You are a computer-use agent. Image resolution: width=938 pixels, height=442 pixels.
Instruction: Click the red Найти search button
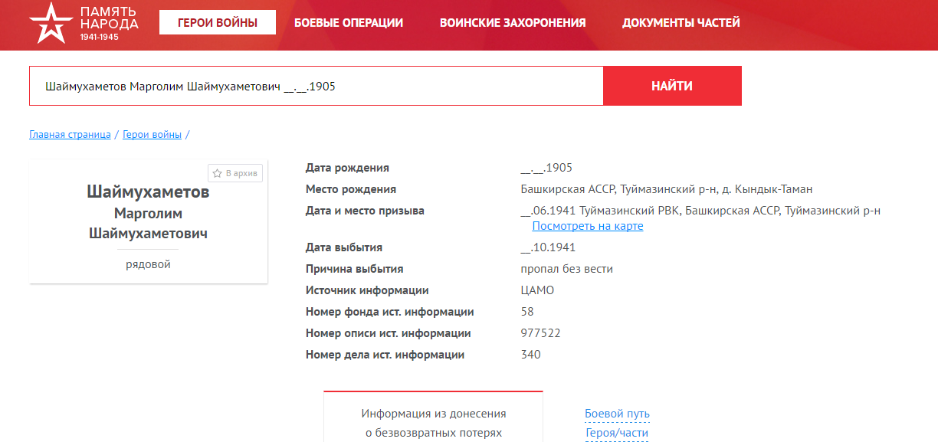click(672, 86)
